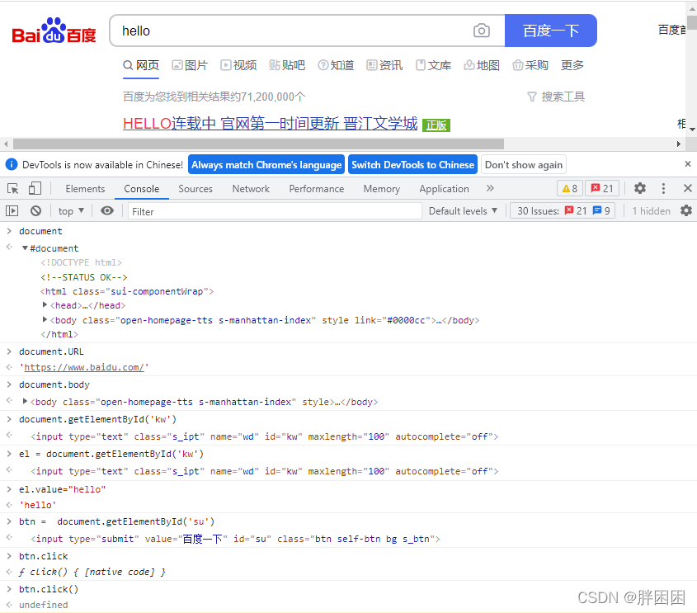697x613 pixels.
Task: Select the 知道 search category
Action: pyautogui.click(x=336, y=65)
